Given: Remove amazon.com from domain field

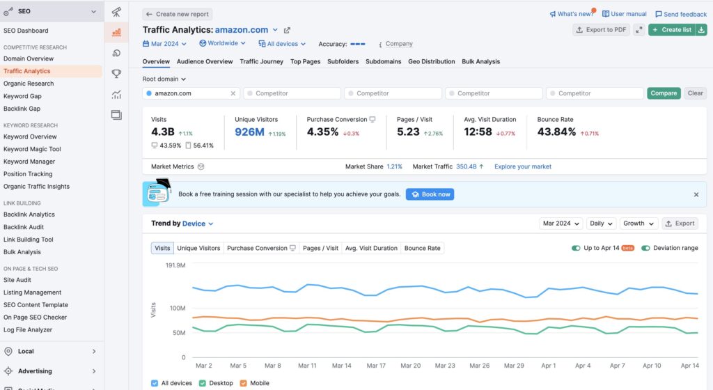Looking at the screenshot, I should coord(233,93).
